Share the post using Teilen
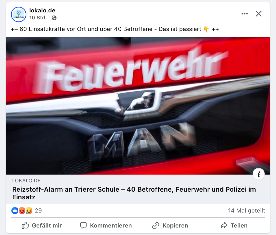The width and height of the screenshot is (276, 235). click(234, 225)
